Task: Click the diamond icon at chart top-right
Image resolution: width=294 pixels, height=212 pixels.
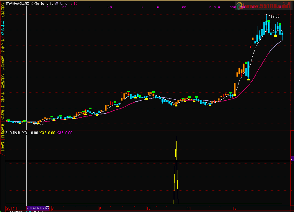Action: coord(284,3)
